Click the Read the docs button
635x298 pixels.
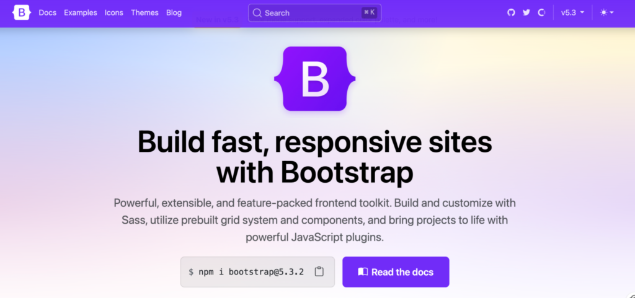tap(396, 272)
